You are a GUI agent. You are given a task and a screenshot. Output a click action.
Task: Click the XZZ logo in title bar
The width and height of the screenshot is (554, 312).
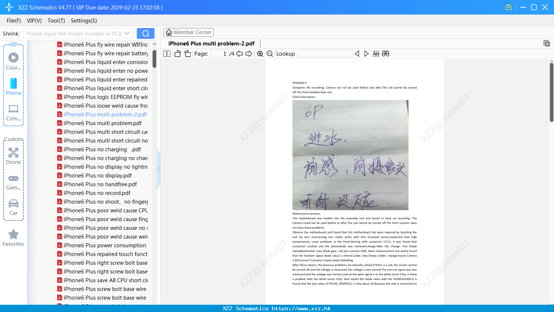[9, 7]
